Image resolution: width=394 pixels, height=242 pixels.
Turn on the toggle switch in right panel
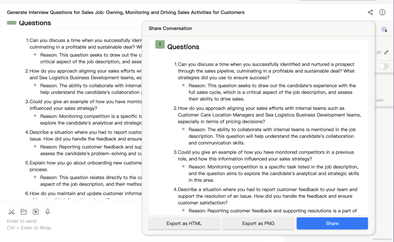tap(384, 66)
